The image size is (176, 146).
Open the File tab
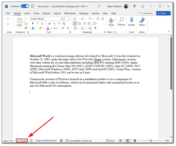point(8,13)
